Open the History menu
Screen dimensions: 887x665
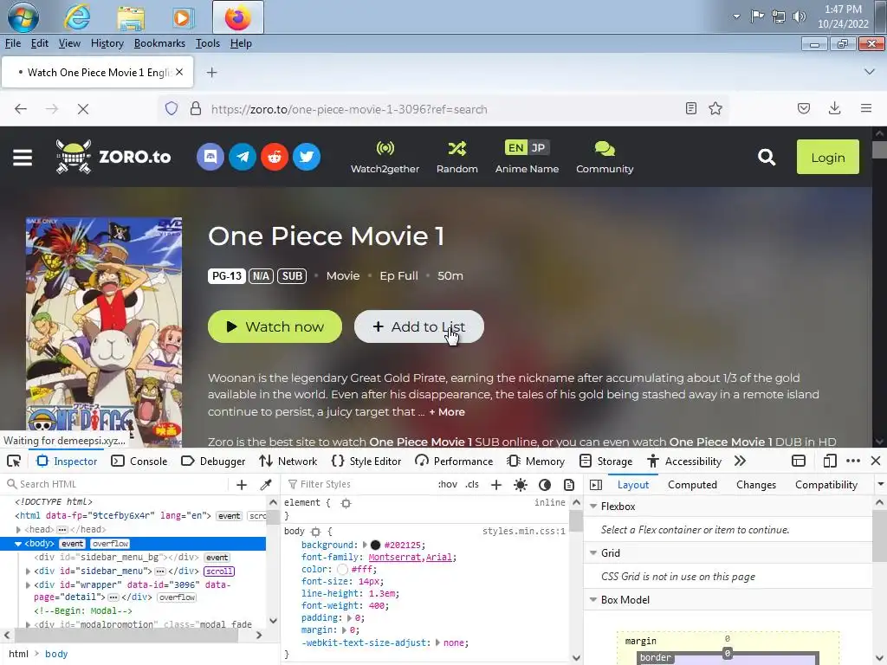point(107,43)
